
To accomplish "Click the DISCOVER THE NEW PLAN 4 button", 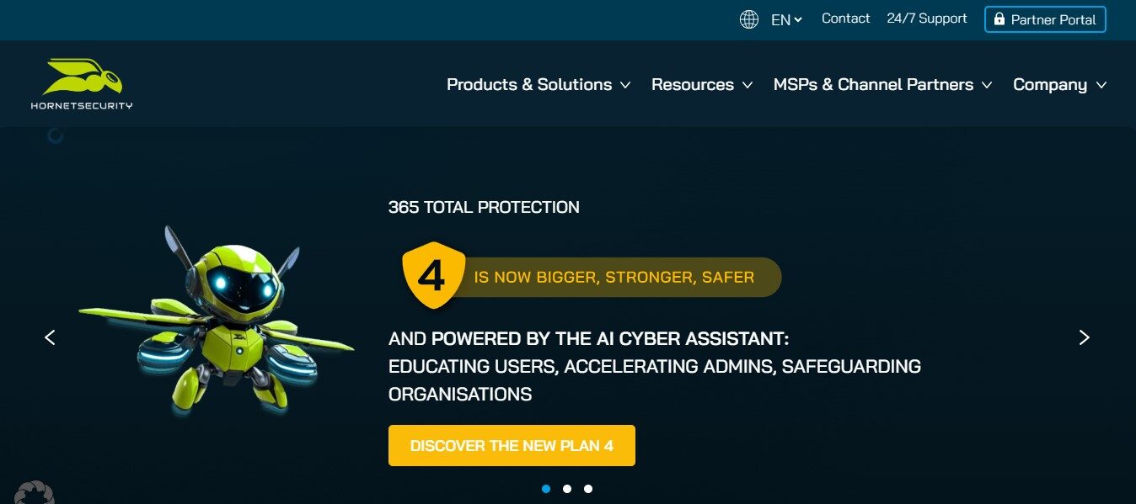I will point(512,446).
